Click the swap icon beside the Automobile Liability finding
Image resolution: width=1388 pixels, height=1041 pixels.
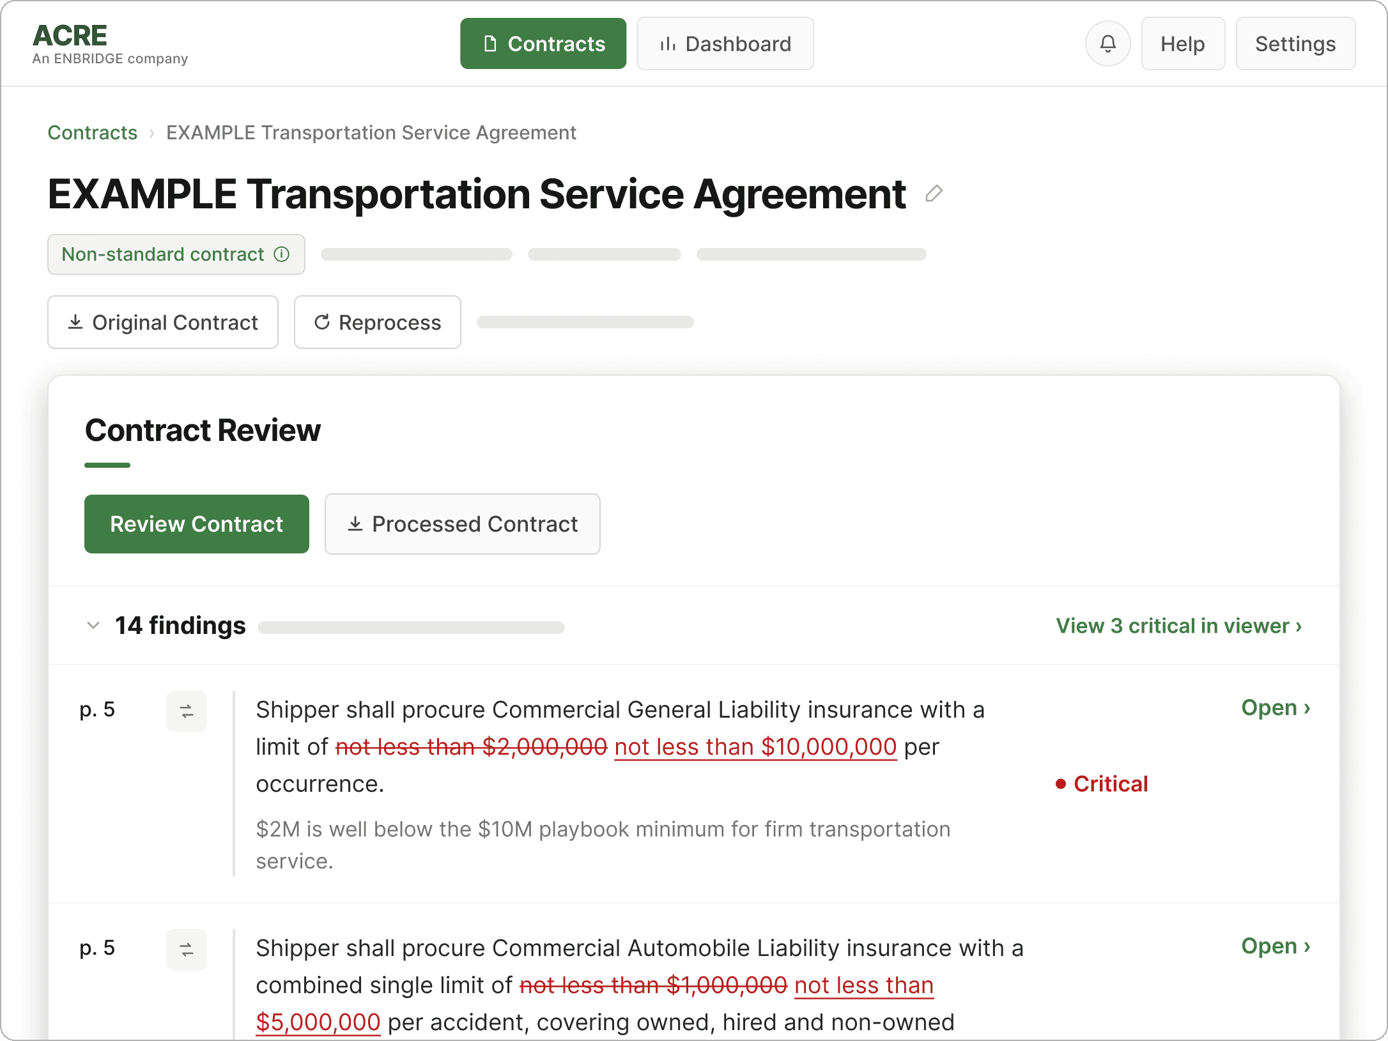186,949
